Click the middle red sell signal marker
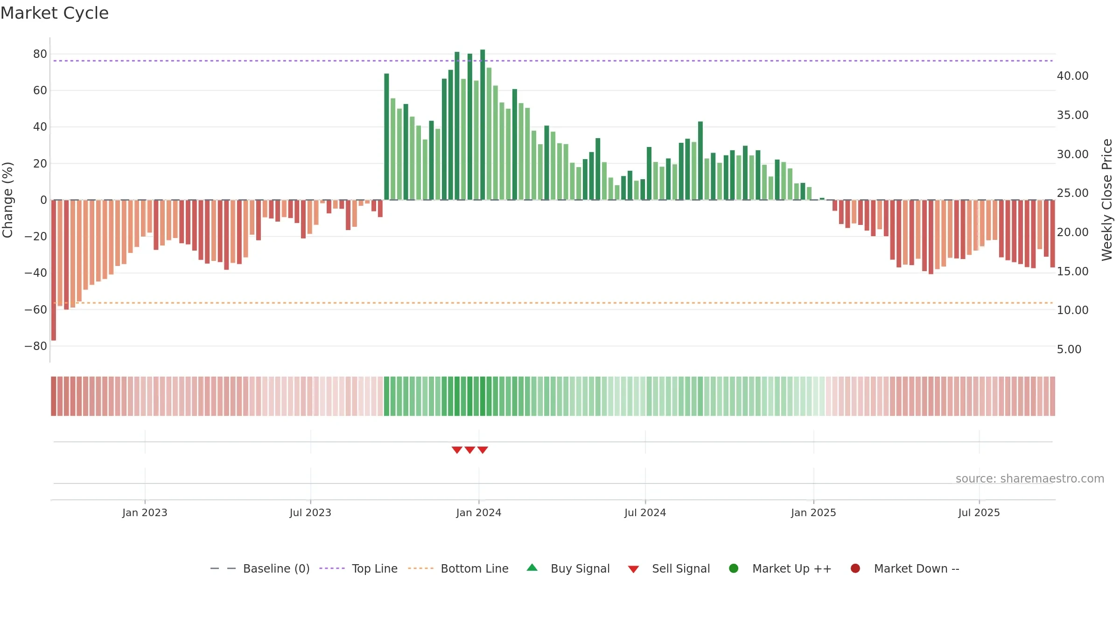 pos(470,450)
